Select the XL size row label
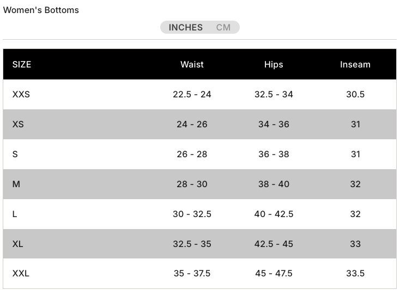This screenshot has width=400, height=290. click(x=18, y=244)
